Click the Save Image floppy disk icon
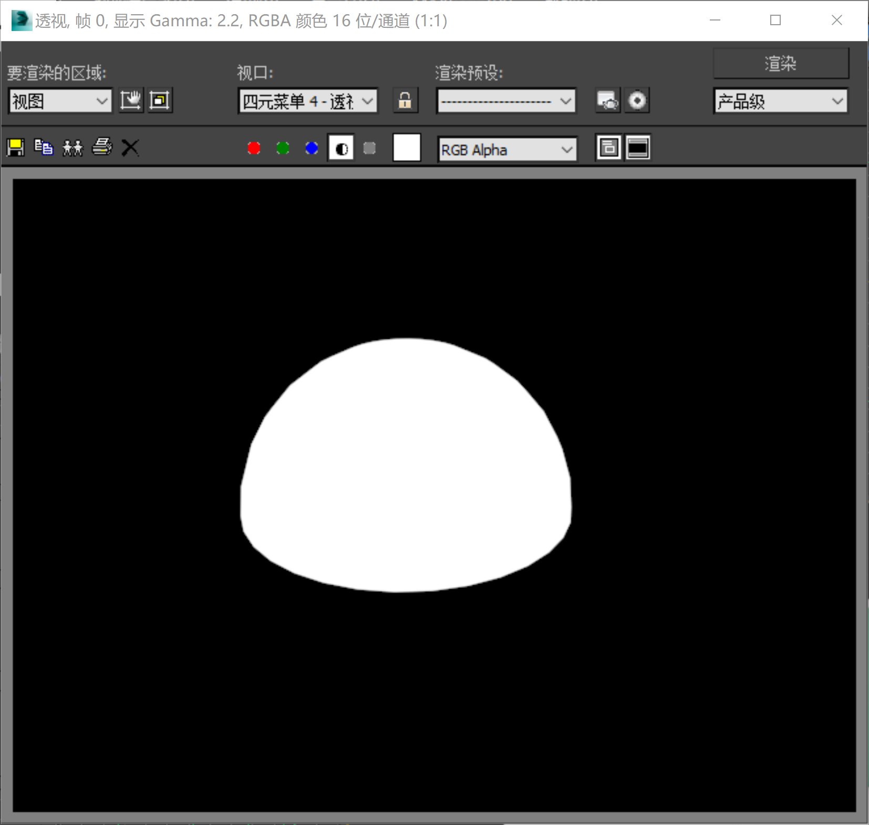Image resolution: width=869 pixels, height=825 pixels. pyautogui.click(x=15, y=148)
